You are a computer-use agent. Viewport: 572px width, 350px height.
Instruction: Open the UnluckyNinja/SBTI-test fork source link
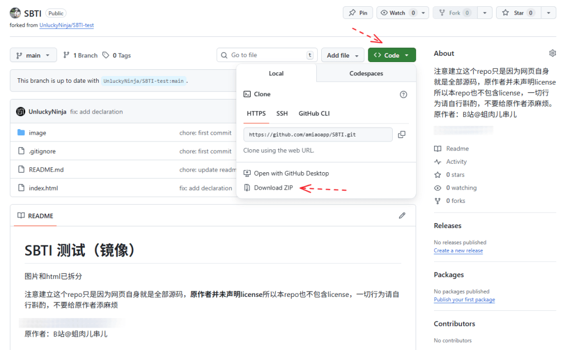70,25
